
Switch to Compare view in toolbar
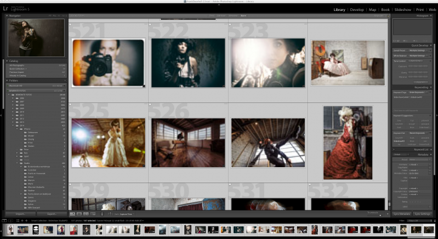tap(86, 214)
